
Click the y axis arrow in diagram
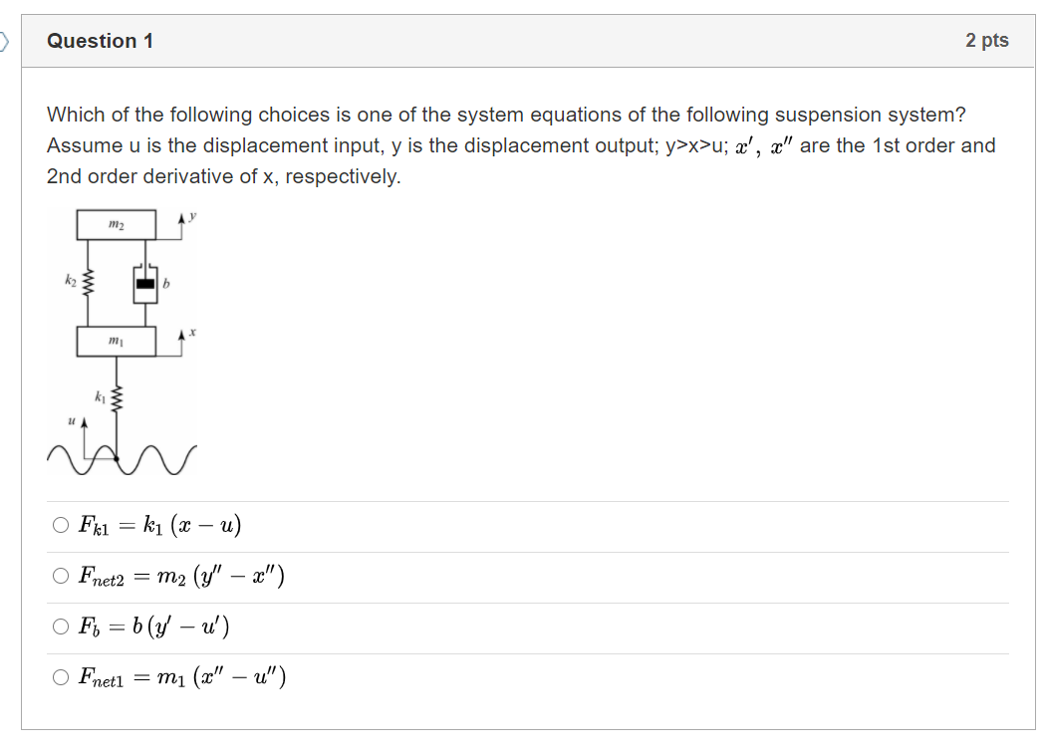tap(182, 219)
